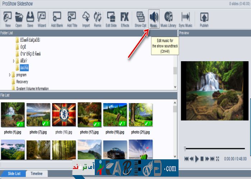Select the Slide List tab
Viewport: 251px width, 179px height.
(x=14, y=174)
